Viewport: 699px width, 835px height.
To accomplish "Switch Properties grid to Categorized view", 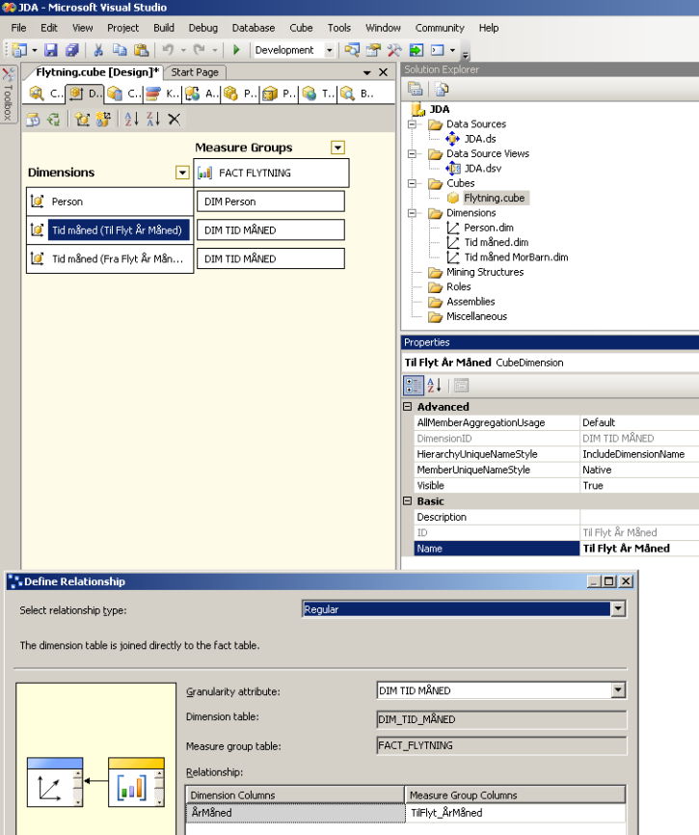I will coord(413,386).
